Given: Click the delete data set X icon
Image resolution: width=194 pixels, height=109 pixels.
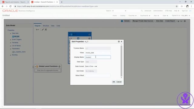Looking at the screenshot, I should tap(46, 30).
